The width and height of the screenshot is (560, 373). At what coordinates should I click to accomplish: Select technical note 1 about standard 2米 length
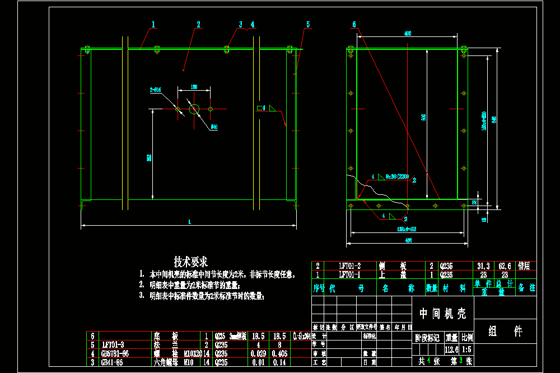[217, 274]
